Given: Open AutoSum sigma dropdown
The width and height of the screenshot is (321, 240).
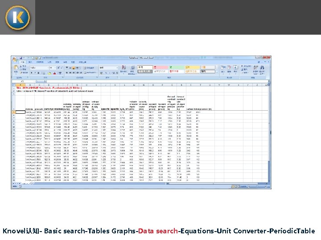Looking at the screenshot, I should tap(246, 66).
